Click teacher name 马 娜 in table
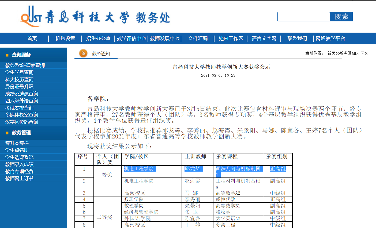The height and width of the screenshot is (228, 376). coord(191,193)
